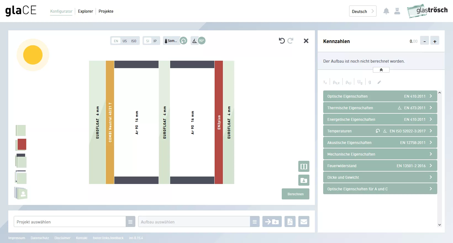Collapse the Kennzahlen panel with double chevron
The width and height of the screenshot is (453, 243).
(x=381, y=70)
